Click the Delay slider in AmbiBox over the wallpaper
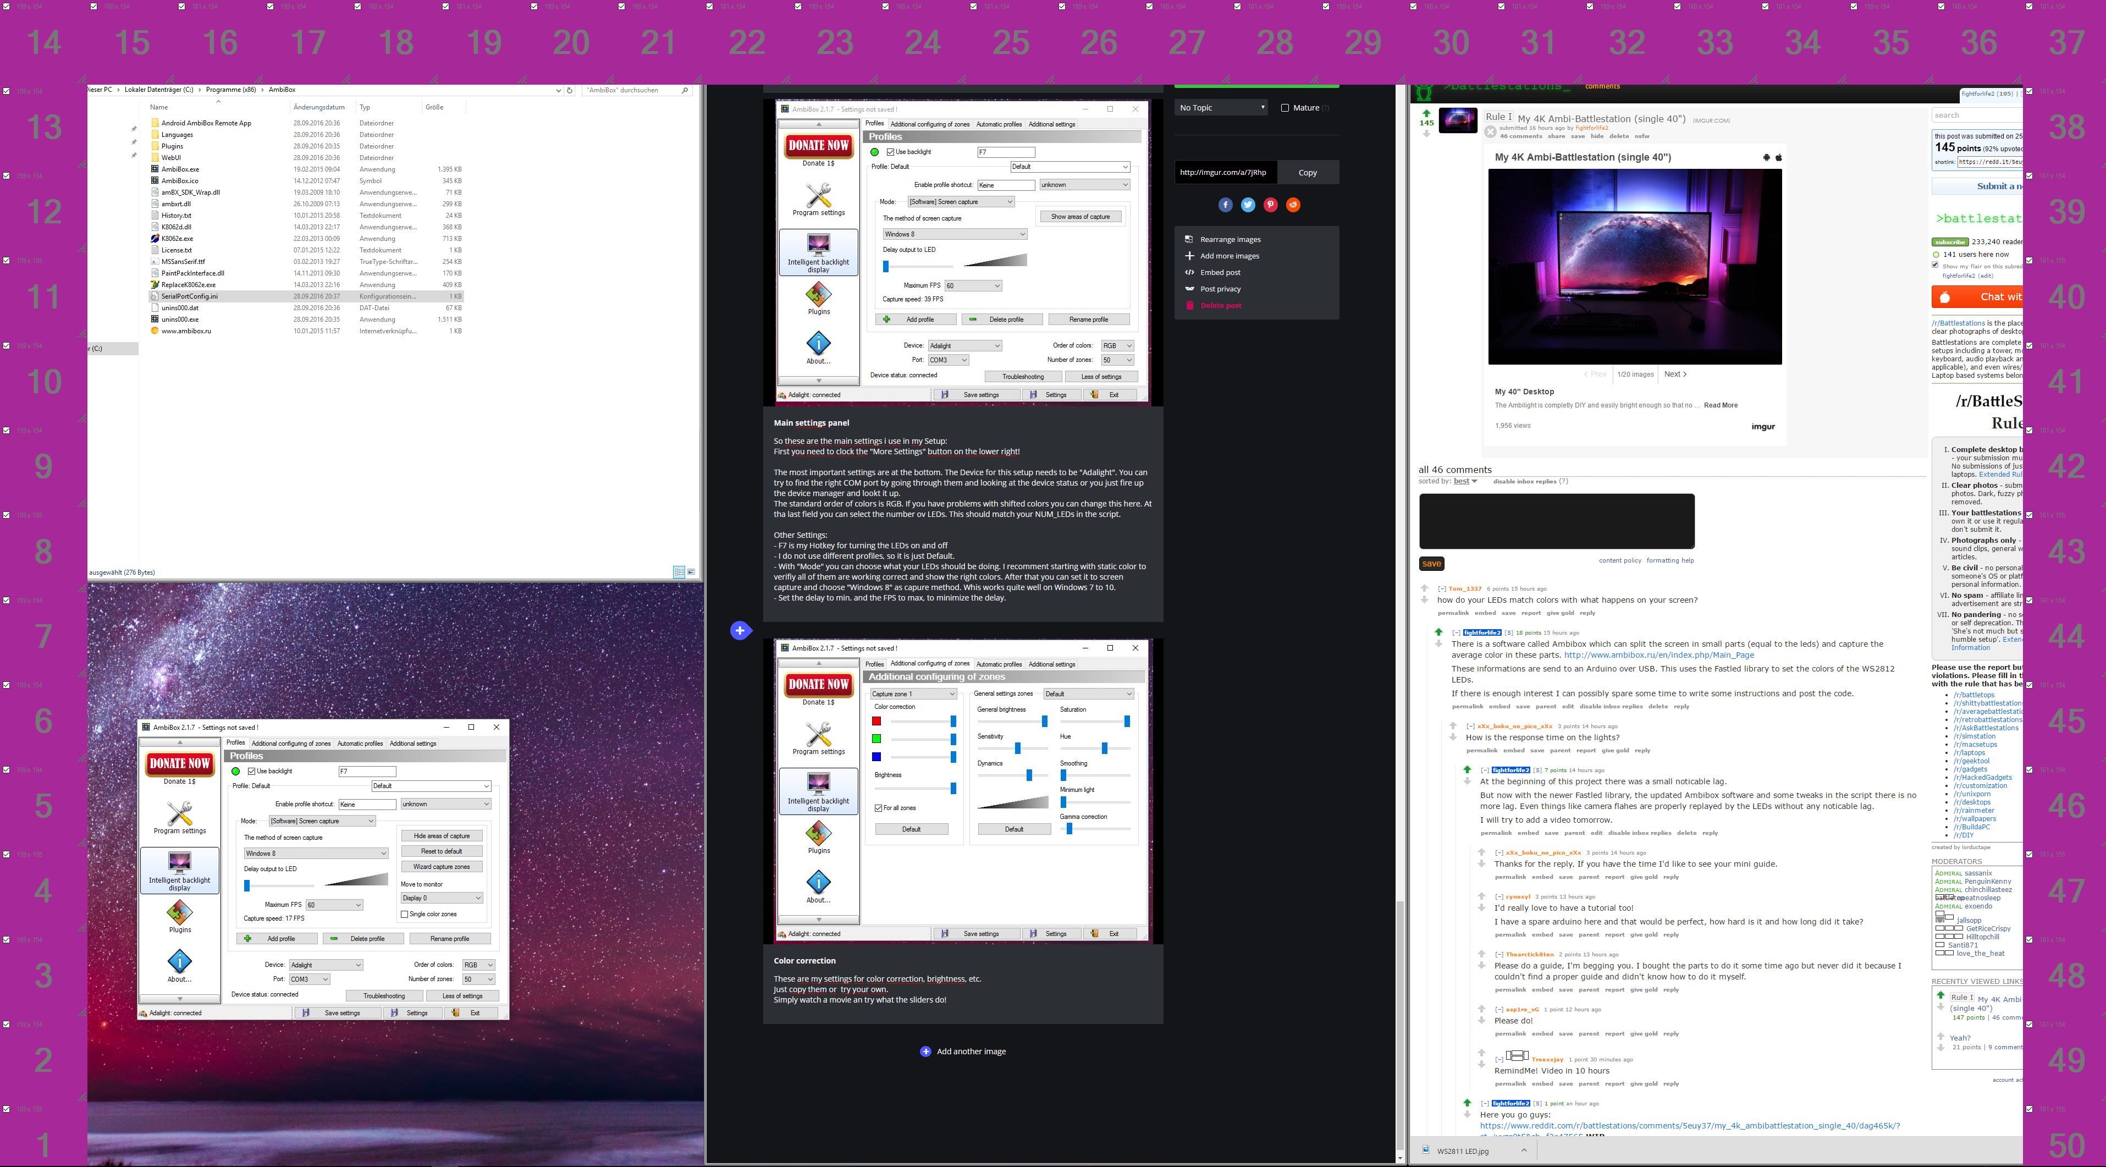The height and width of the screenshot is (1167, 2106). (247, 885)
